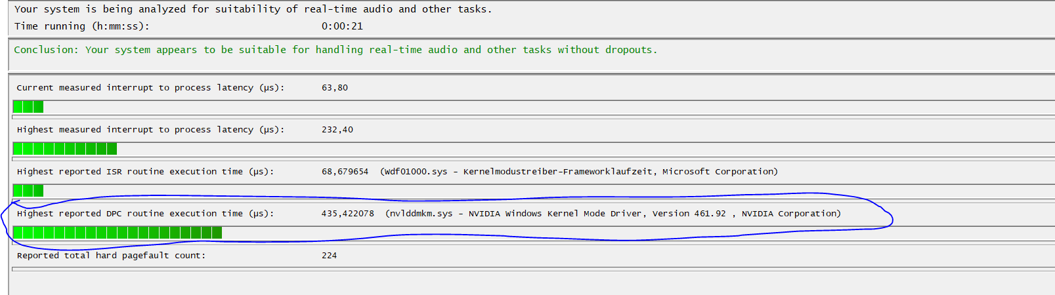Click the 'Reported total hard pagefault count' label
The image size is (1055, 295).
[x=111, y=256]
